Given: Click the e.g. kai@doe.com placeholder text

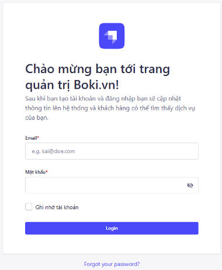Looking at the screenshot, I should 53,151.
